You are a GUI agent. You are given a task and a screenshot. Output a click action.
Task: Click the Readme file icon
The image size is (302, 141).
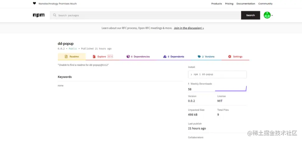66,57
